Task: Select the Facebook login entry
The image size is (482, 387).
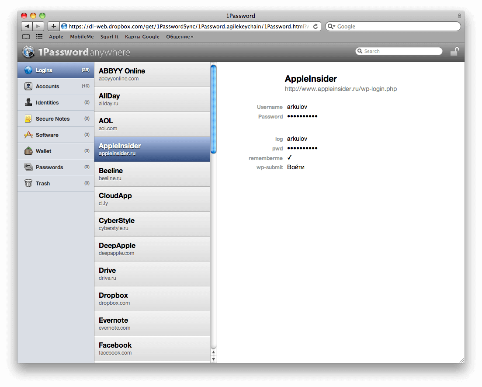Action: (152, 349)
